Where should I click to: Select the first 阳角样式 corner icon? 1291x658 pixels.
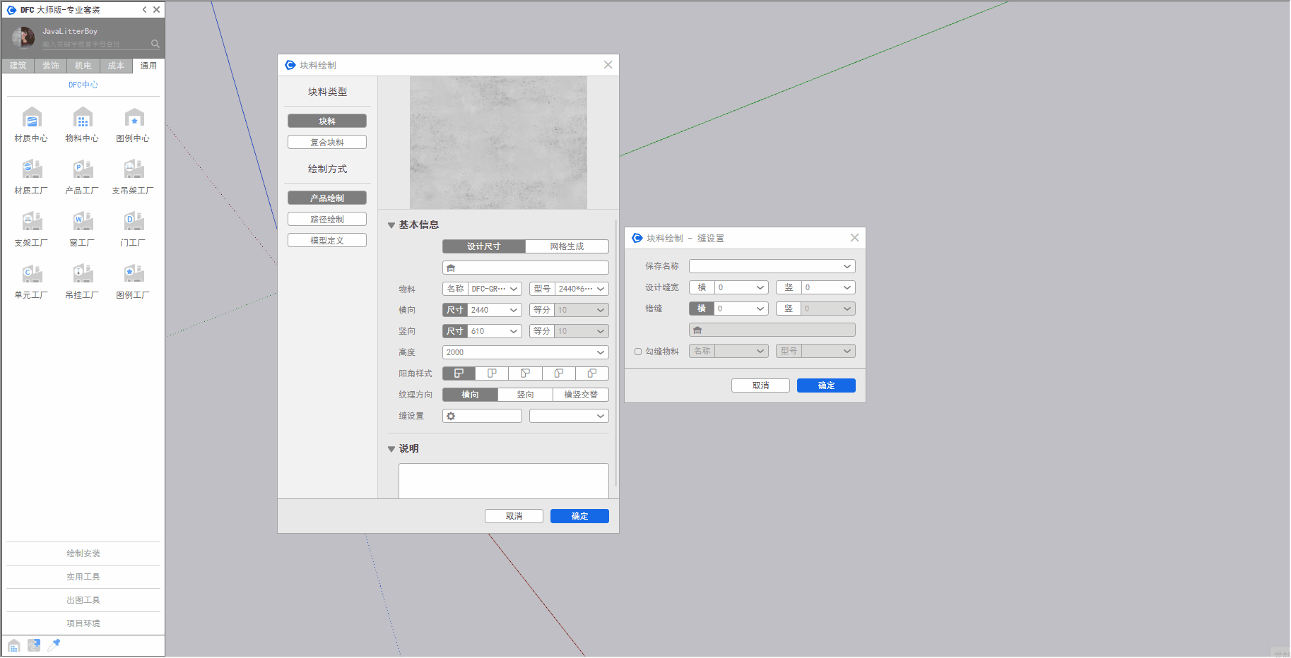tap(459, 373)
